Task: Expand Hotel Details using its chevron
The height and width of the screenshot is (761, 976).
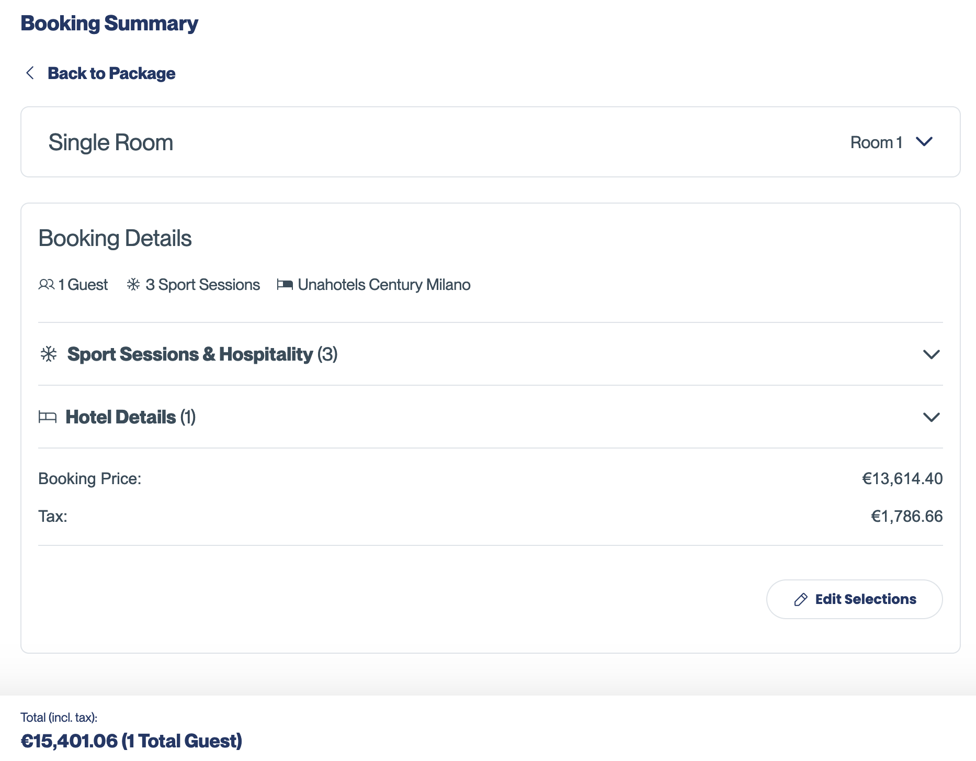Action: click(x=931, y=417)
